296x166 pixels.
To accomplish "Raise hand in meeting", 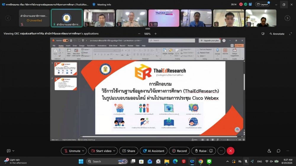I will (x=200, y=151).
